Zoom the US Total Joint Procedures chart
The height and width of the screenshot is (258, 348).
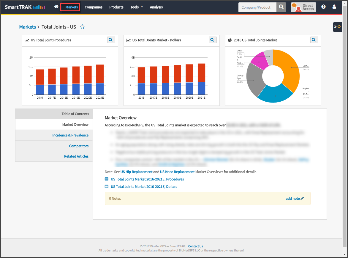click(111, 40)
